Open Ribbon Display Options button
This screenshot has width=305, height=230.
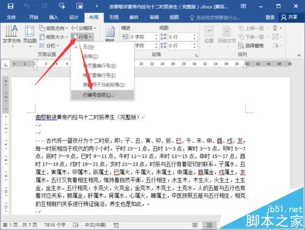pos(243,6)
